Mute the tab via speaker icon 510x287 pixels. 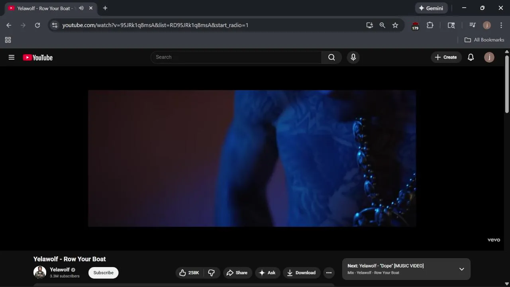click(x=81, y=8)
